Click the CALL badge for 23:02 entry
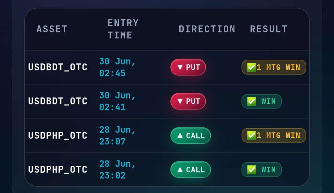The width and height of the screenshot is (334, 193). coord(191,169)
